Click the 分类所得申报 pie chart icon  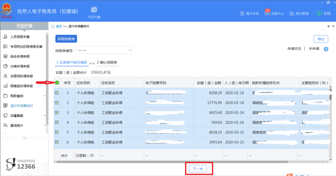pos(5,66)
